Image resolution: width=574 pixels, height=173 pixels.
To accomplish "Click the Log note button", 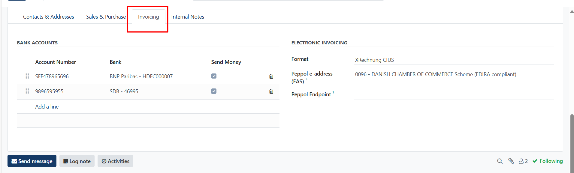I will pyautogui.click(x=77, y=161).
